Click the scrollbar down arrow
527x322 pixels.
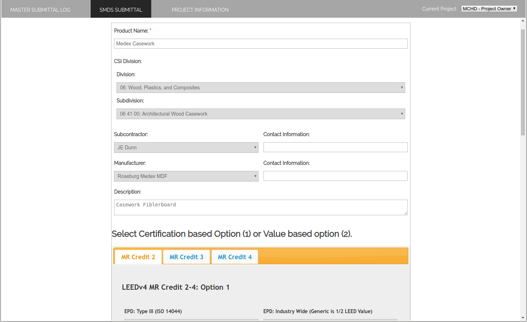pyautogui.click(x=523, y=318)
